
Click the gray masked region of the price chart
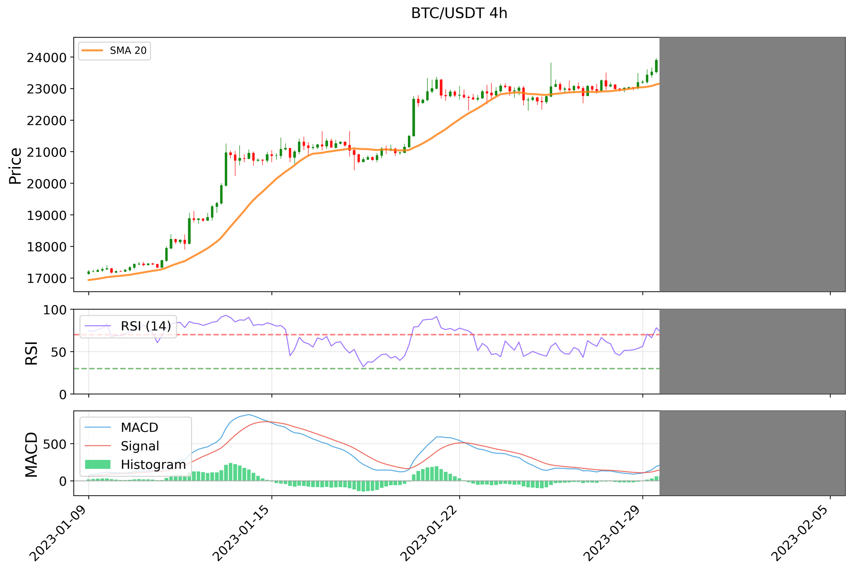(x=752, y=164)
